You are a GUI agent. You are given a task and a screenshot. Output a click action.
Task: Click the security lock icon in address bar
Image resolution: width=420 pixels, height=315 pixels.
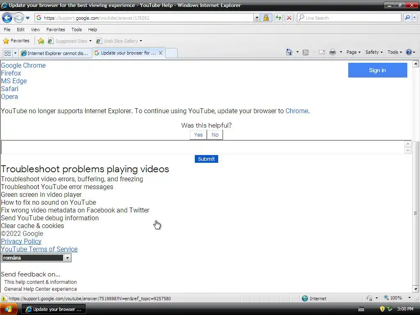tap(266, 18)
